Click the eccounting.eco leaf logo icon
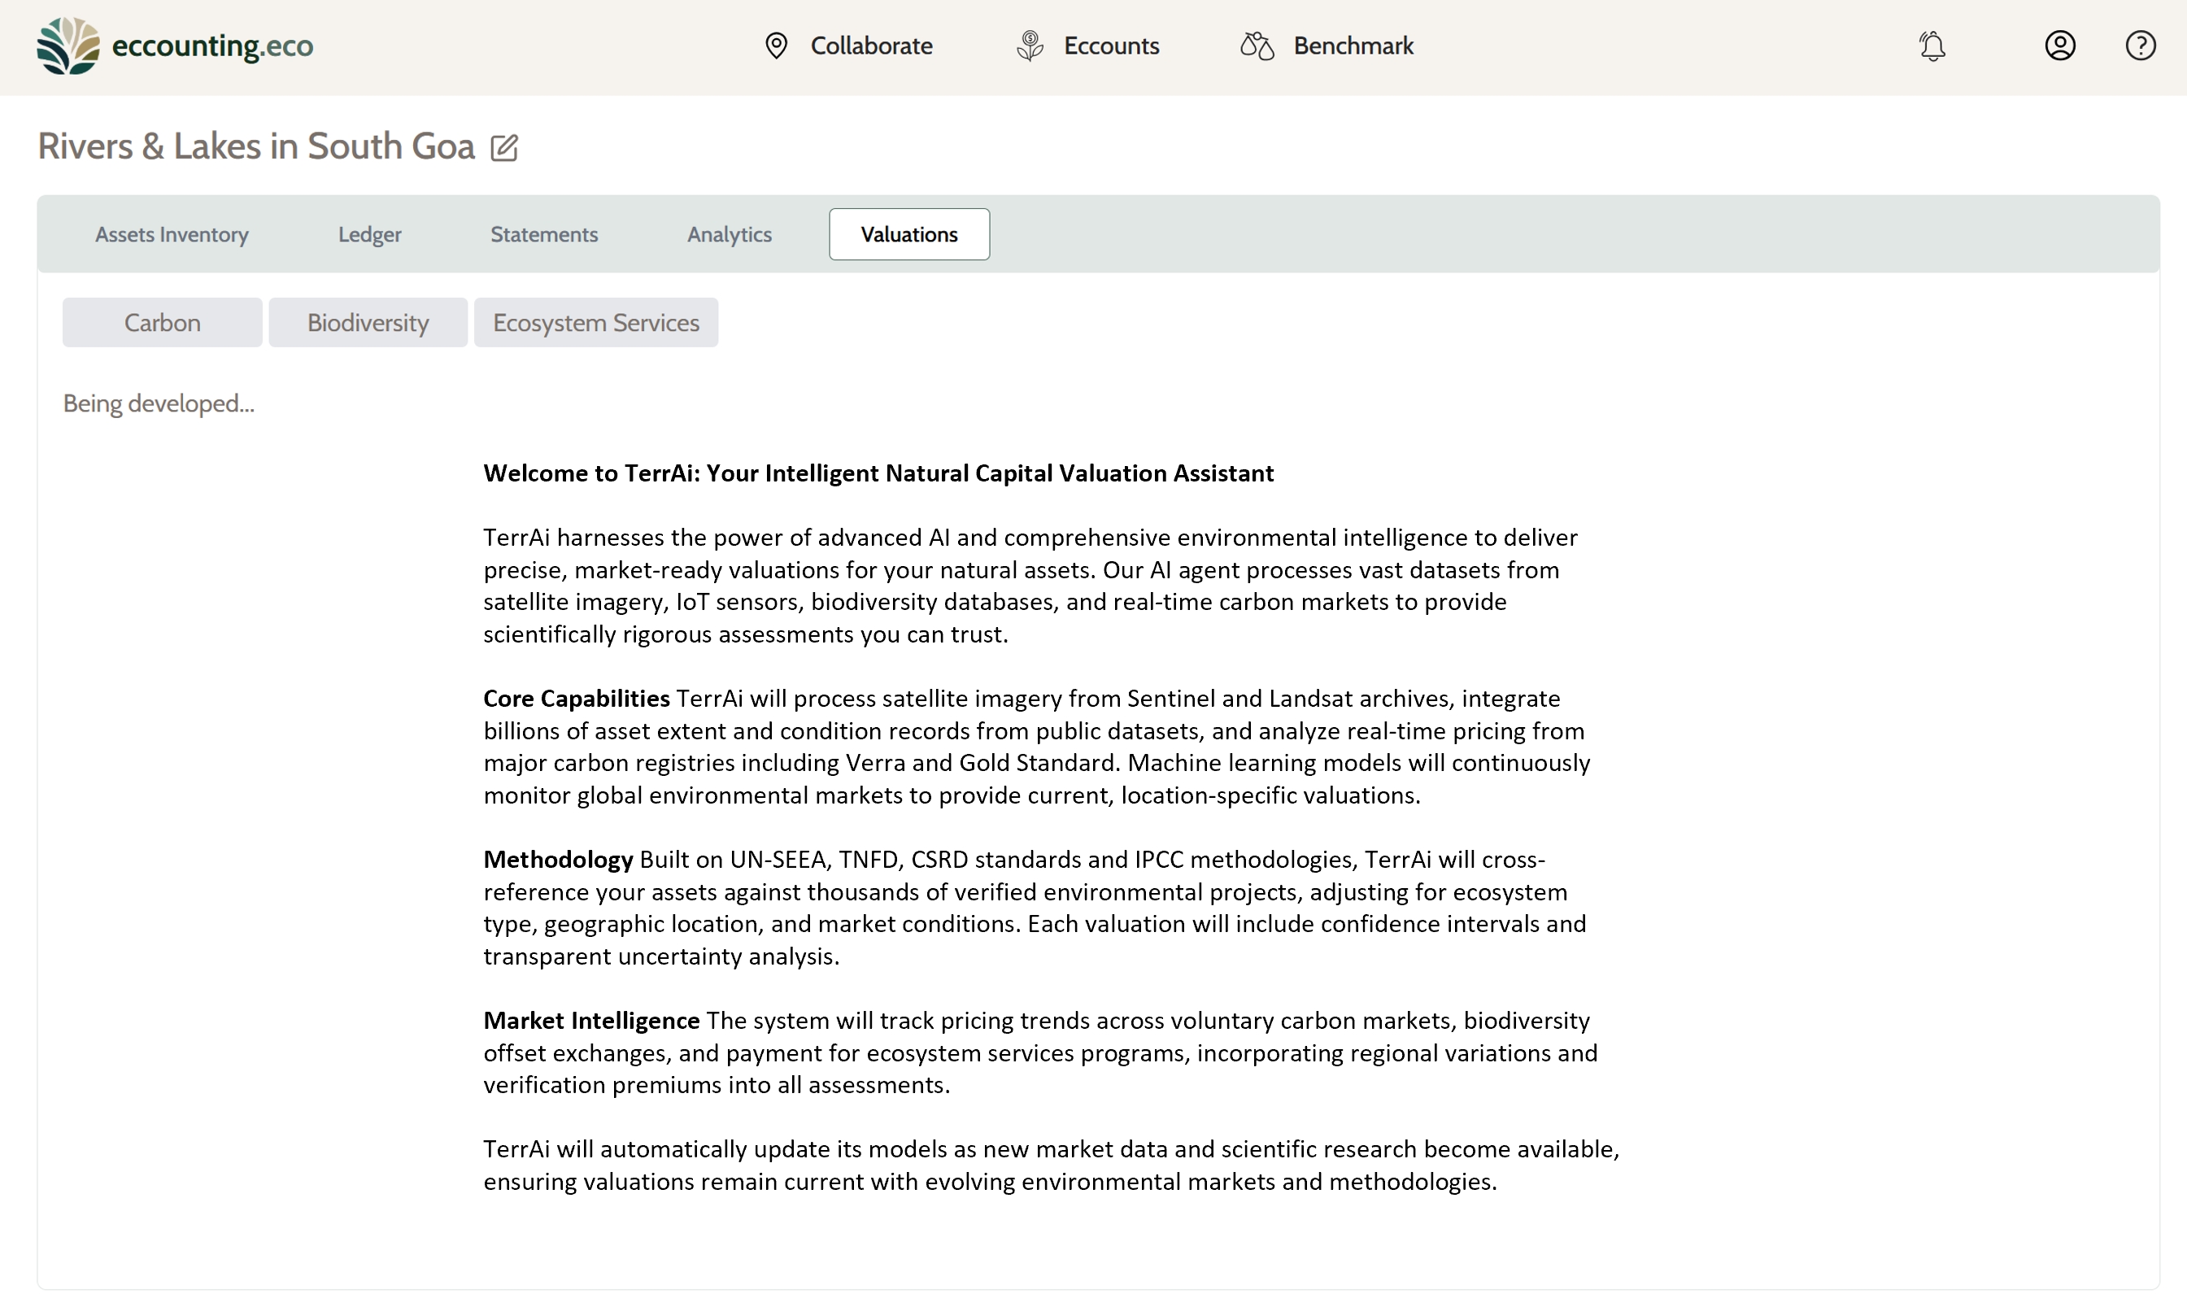This screenshot has height=1307, width=2187. coord(68,46)
